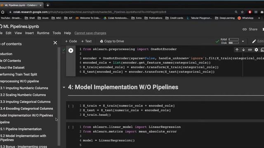This screenshot has height=148, width=264.
Task: Open the DeepLearning bookmarks folder
Action: click(x=225, y=18)
